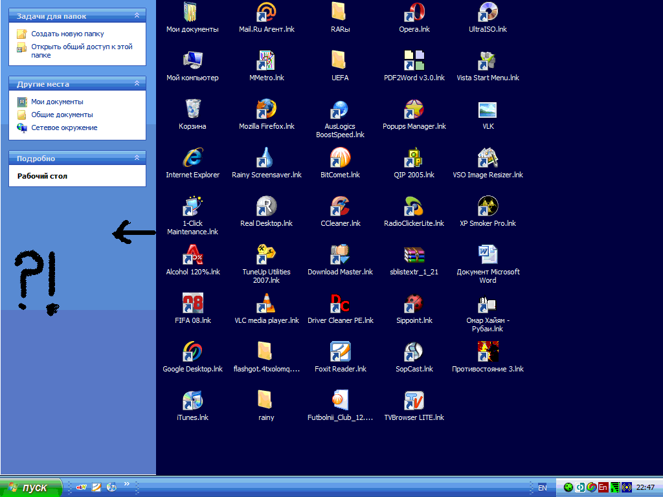663x497 pixels.
Task: Open the Foxit Reader shortcut
Action: click(x=340, y=352)
